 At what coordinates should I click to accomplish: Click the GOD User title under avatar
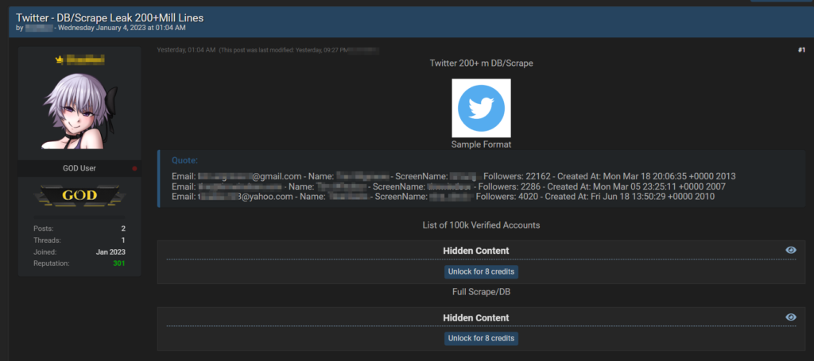coord(79,169)
